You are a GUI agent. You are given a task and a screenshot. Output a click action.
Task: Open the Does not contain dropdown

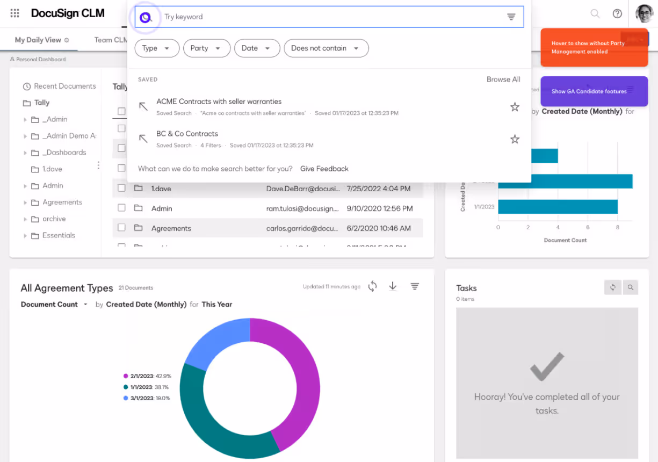[x=326, y=48]
